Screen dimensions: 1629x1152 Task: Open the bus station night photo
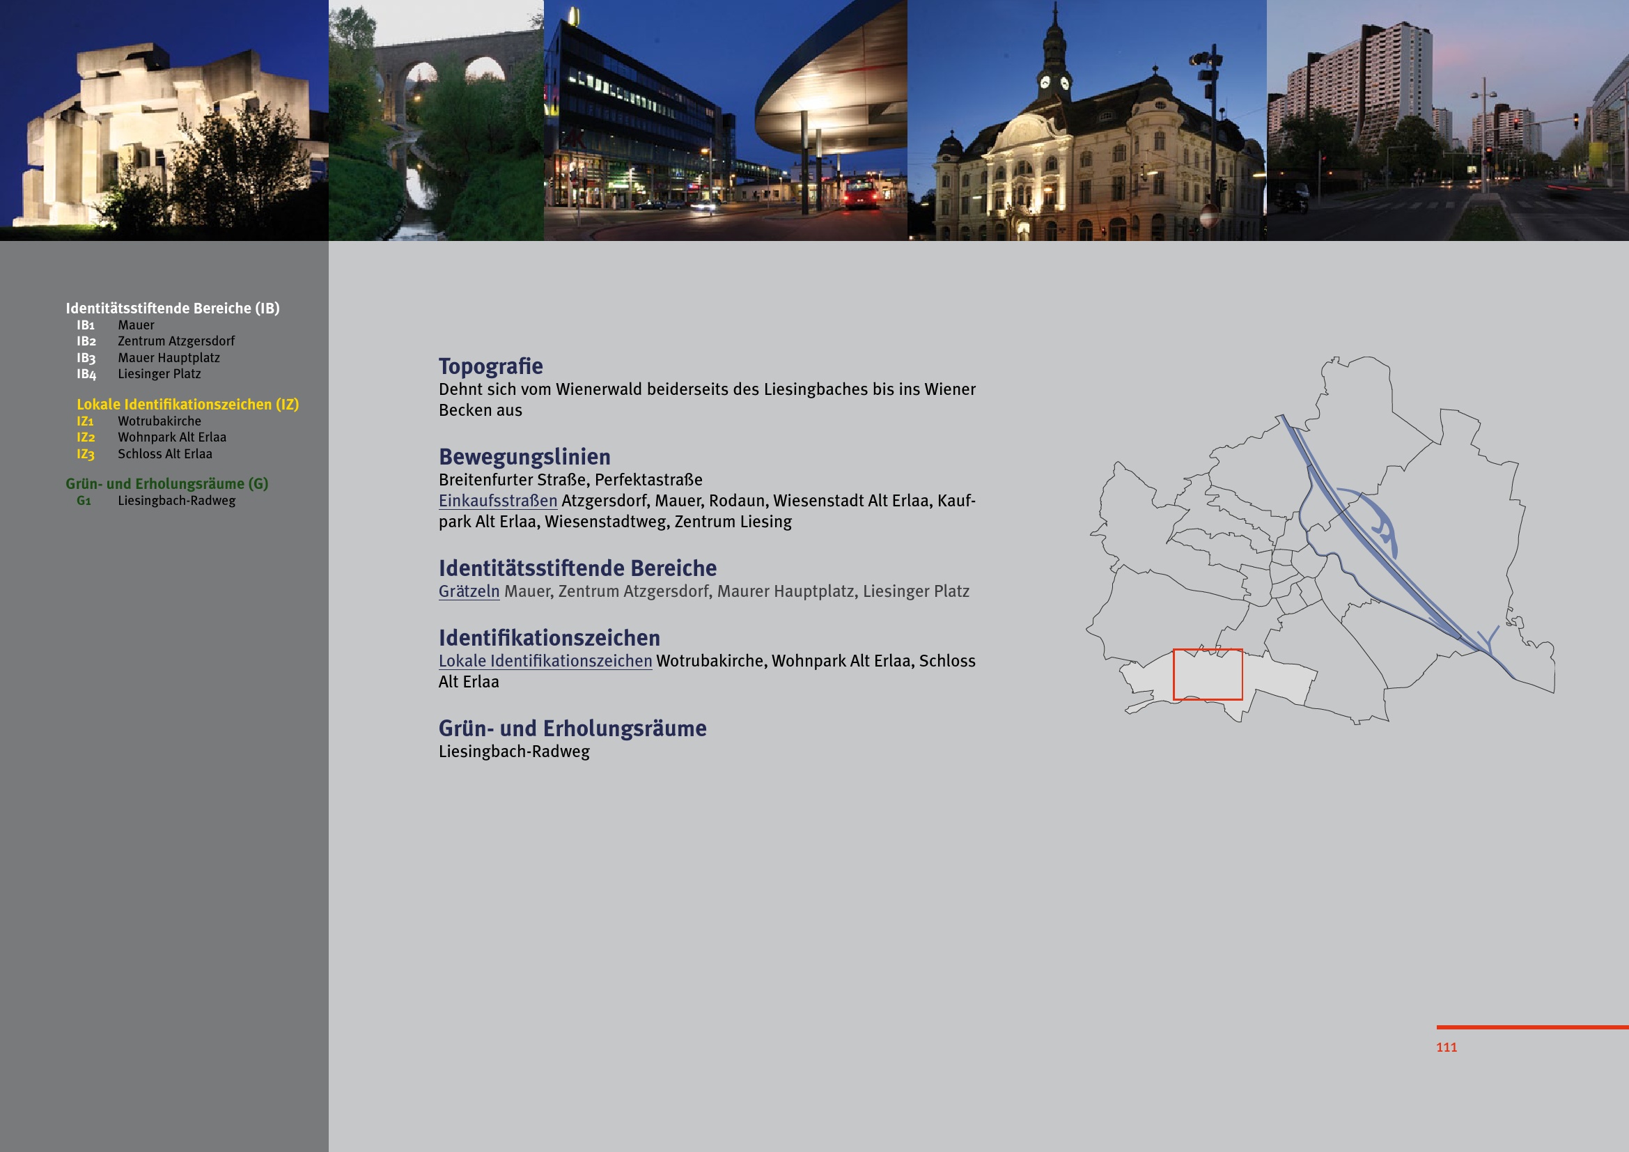(x=725, y=120)
